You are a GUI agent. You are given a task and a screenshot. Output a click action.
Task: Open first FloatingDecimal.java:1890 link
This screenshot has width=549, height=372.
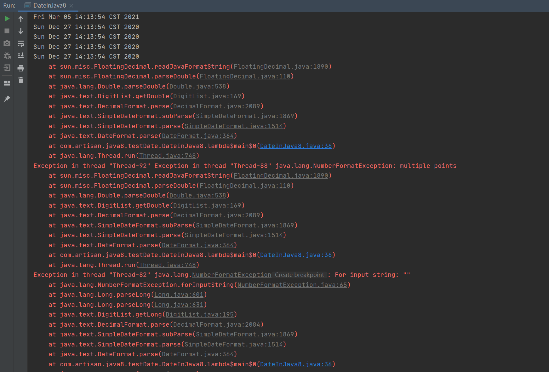coord(281,66)
